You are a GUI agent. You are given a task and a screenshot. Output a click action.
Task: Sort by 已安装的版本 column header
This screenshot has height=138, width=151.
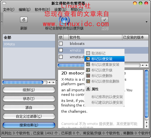pos(135,37)
